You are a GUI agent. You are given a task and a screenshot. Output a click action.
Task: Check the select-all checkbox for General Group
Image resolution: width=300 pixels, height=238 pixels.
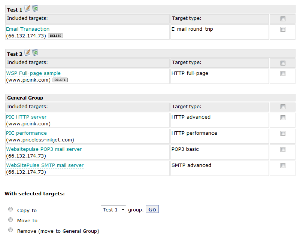tap(282, 107)
